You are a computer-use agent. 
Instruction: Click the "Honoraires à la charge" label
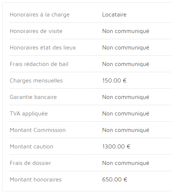pos(40,15)
